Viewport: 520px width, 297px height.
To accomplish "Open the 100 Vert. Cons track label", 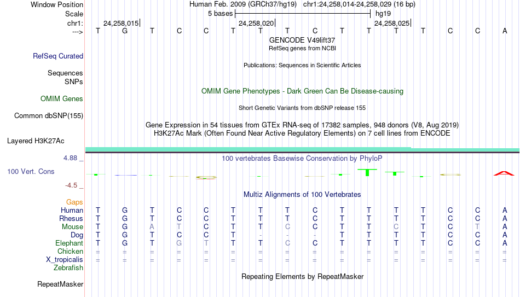I will [31, 171].
